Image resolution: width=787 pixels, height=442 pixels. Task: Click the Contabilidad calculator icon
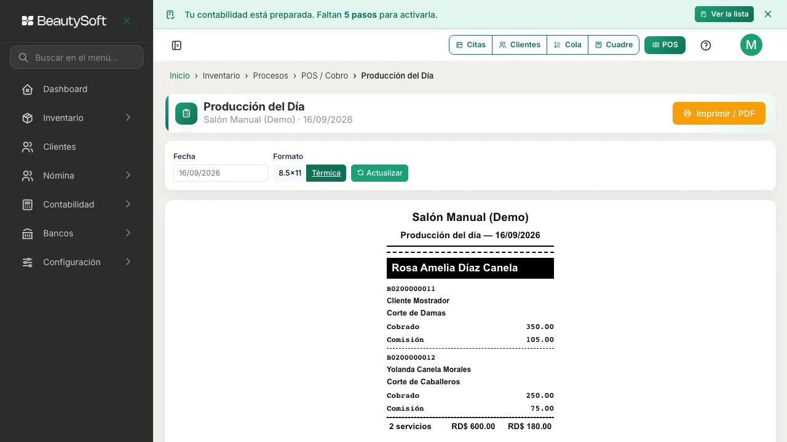pyautogui.click(x=28, y=204)
